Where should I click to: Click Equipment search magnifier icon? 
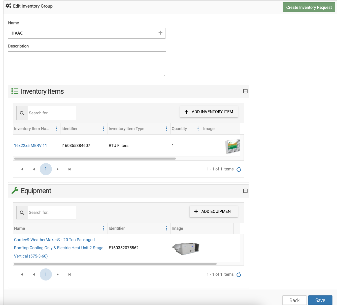[22, 213]
